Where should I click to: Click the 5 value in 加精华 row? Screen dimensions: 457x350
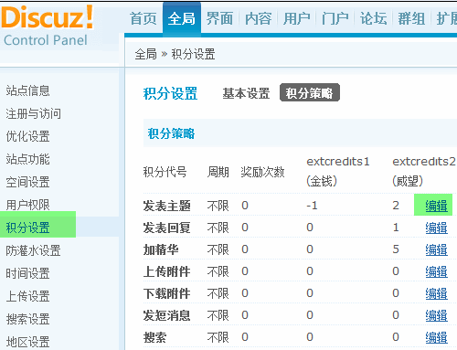coord(396,249)
